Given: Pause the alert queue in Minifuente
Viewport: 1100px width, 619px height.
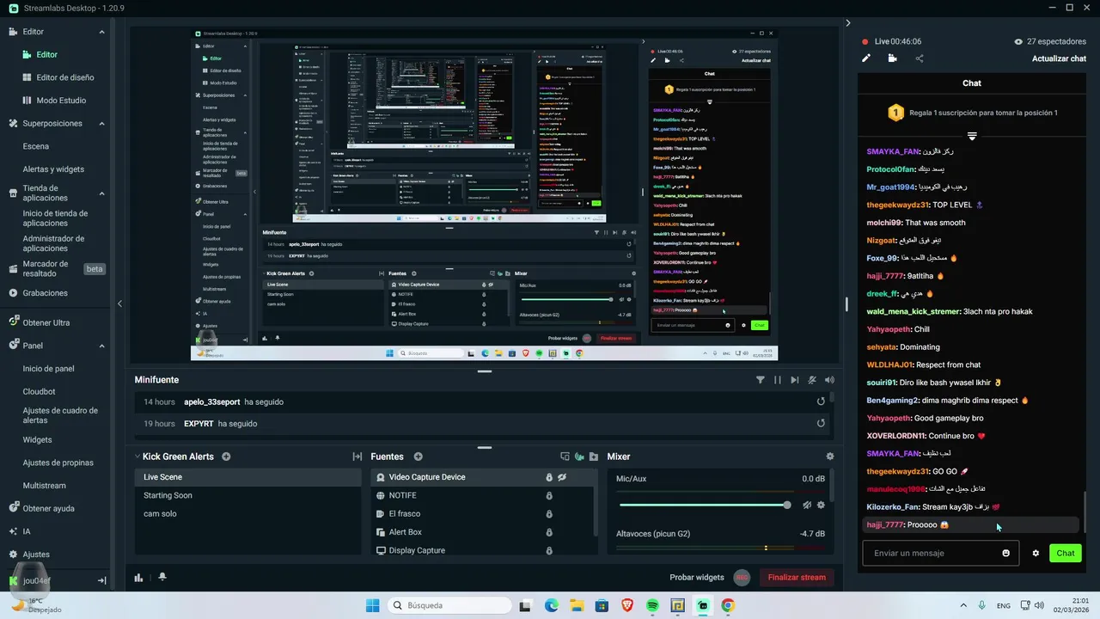Looking at the screenshot, I should coord(778,380).
